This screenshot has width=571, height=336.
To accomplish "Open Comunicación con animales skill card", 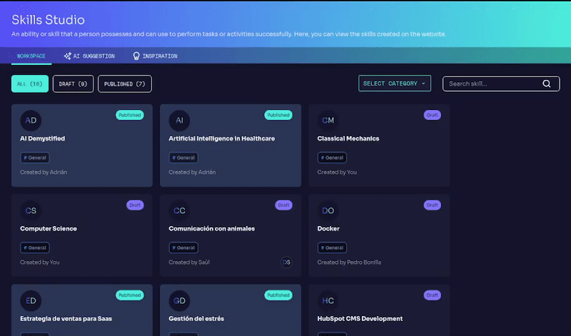I will 211,228.
